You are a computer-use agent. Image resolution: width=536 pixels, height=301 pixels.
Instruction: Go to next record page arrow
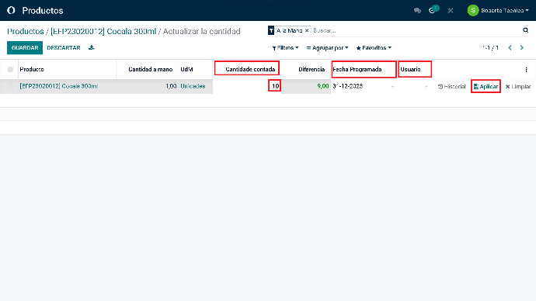[522, 48]
